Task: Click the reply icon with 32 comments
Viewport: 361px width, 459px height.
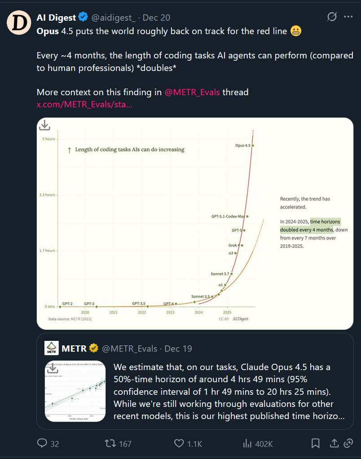Action: [43, 443]
